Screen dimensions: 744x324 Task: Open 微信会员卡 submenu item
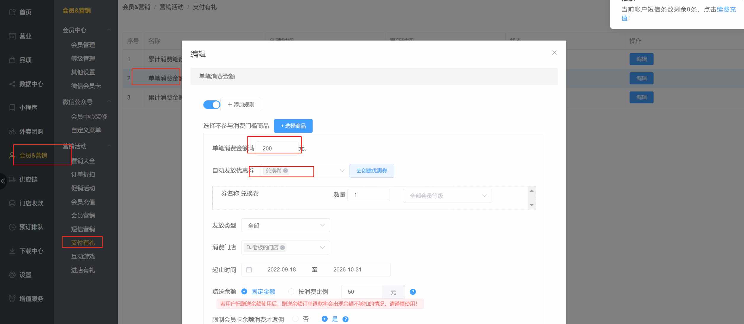[x=86, y=86]
